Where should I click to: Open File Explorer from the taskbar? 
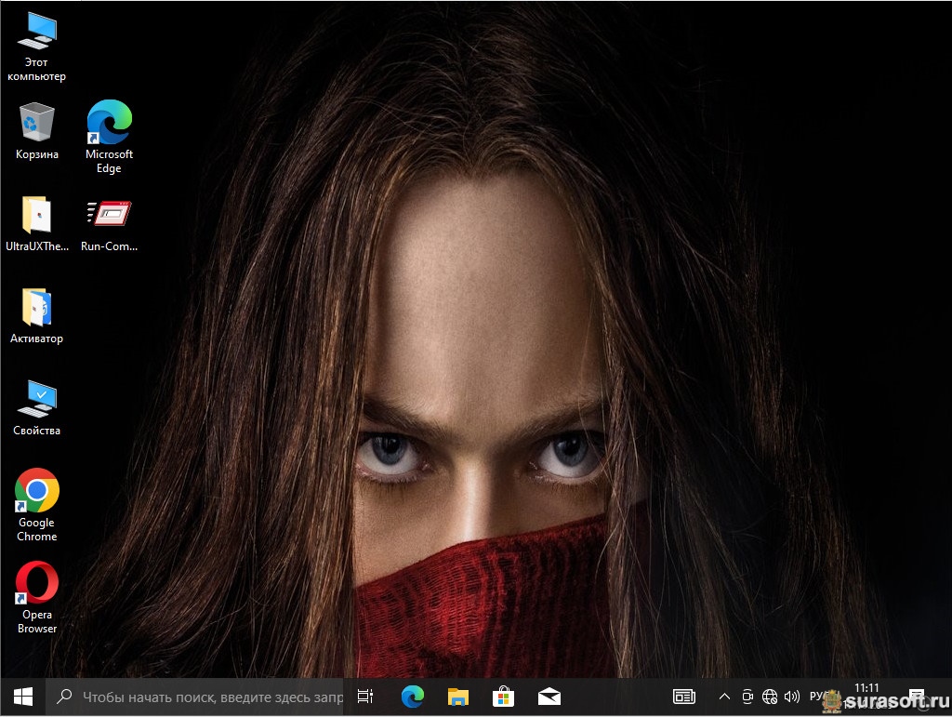457,696
